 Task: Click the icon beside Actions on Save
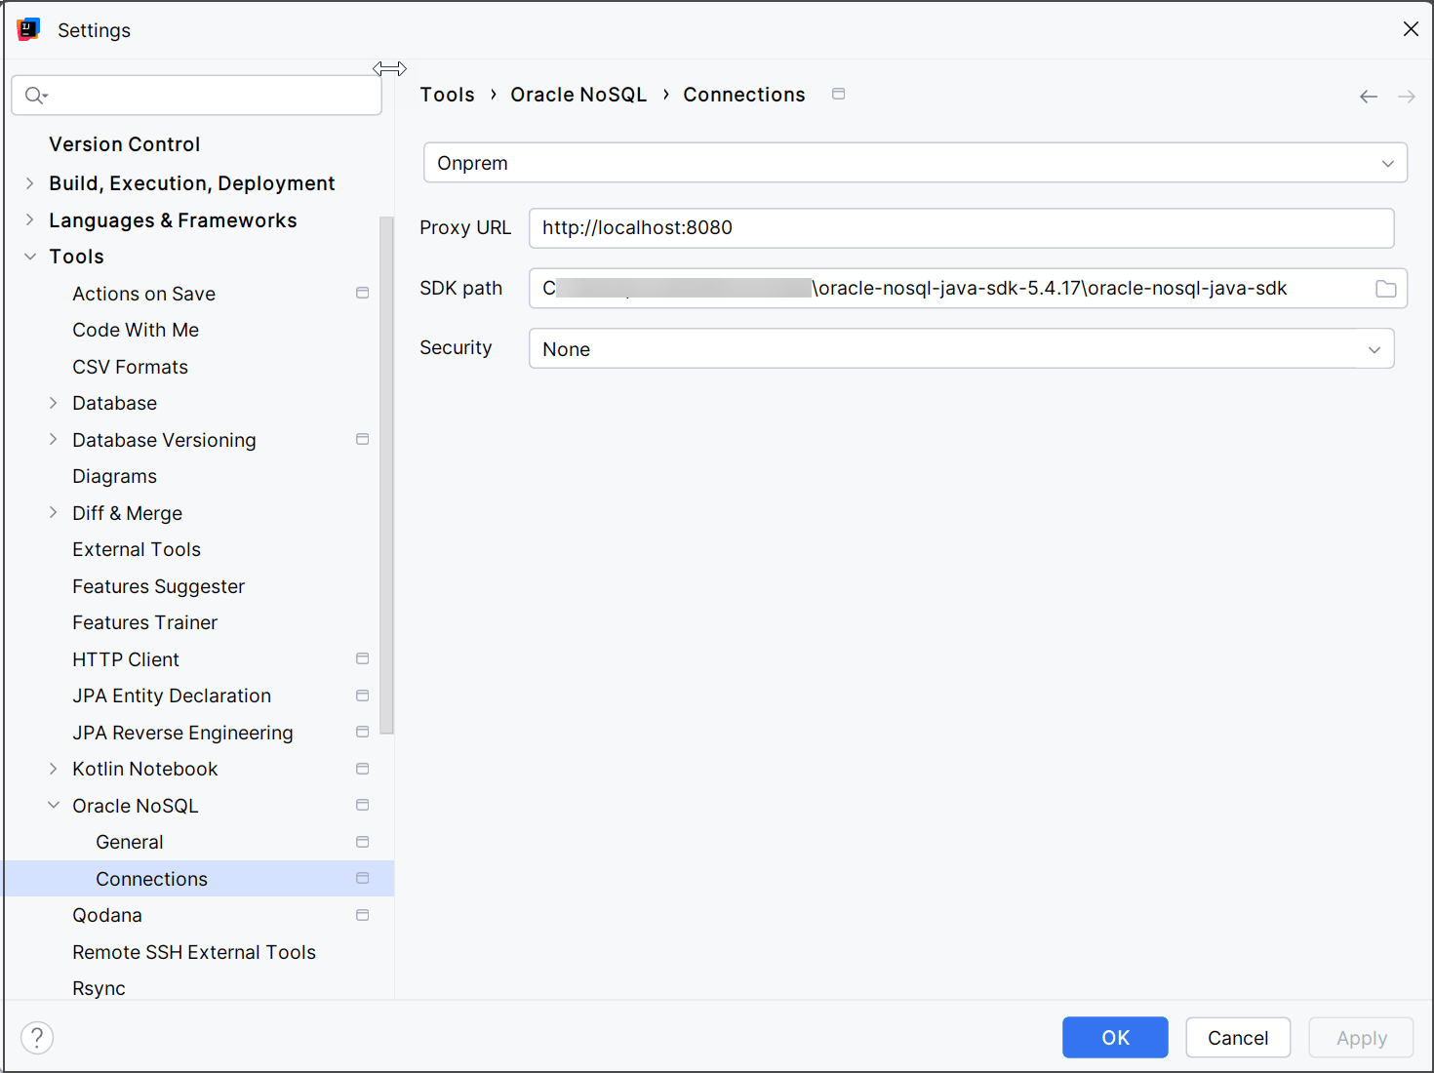pos(362,292)
